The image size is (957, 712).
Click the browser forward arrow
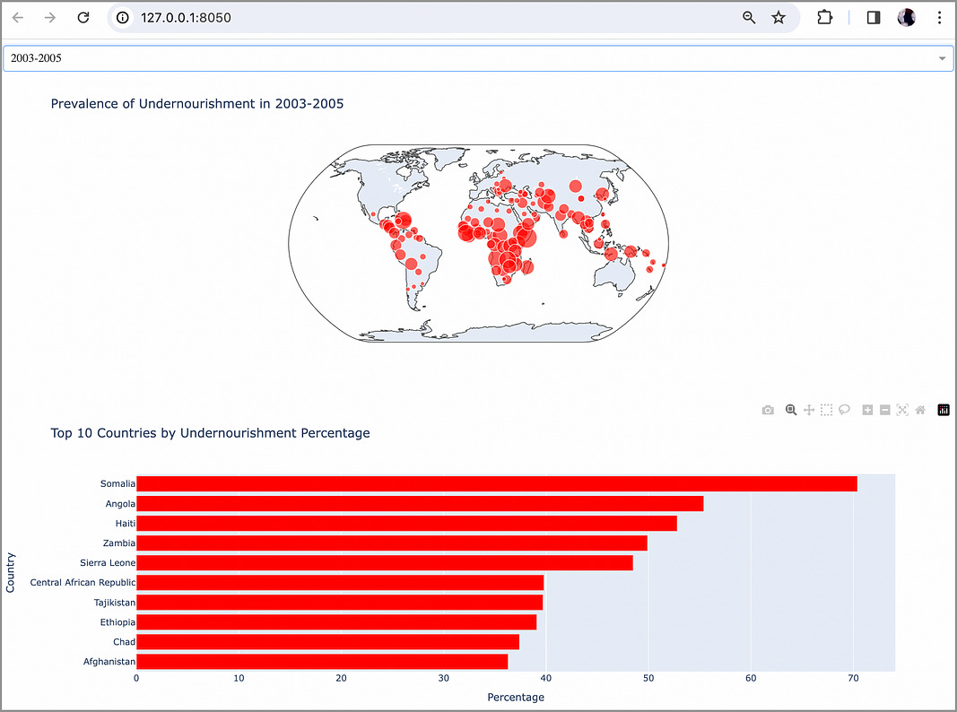[50, 18]
